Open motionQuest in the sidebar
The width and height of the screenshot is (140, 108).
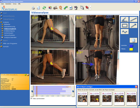(9, 33)
